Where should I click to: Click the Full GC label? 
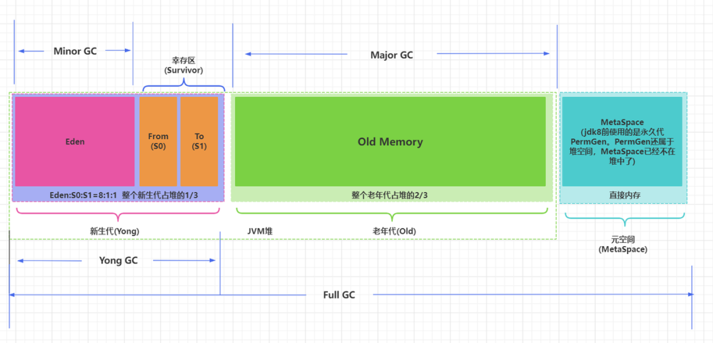pyautogui.click(x=339, y=295)
